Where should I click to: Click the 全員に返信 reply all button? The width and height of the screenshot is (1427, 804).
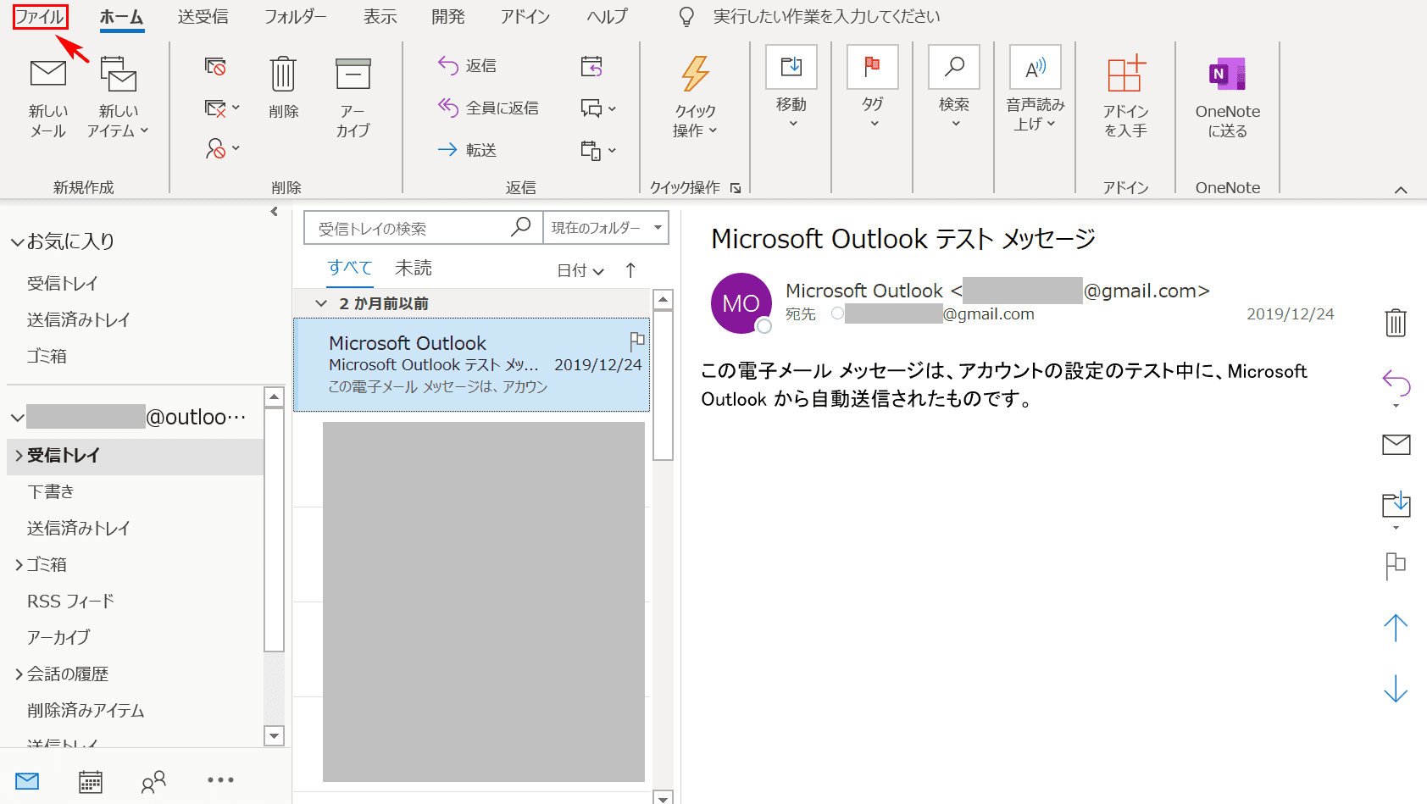pyautogui.click(x=489, y=108)
